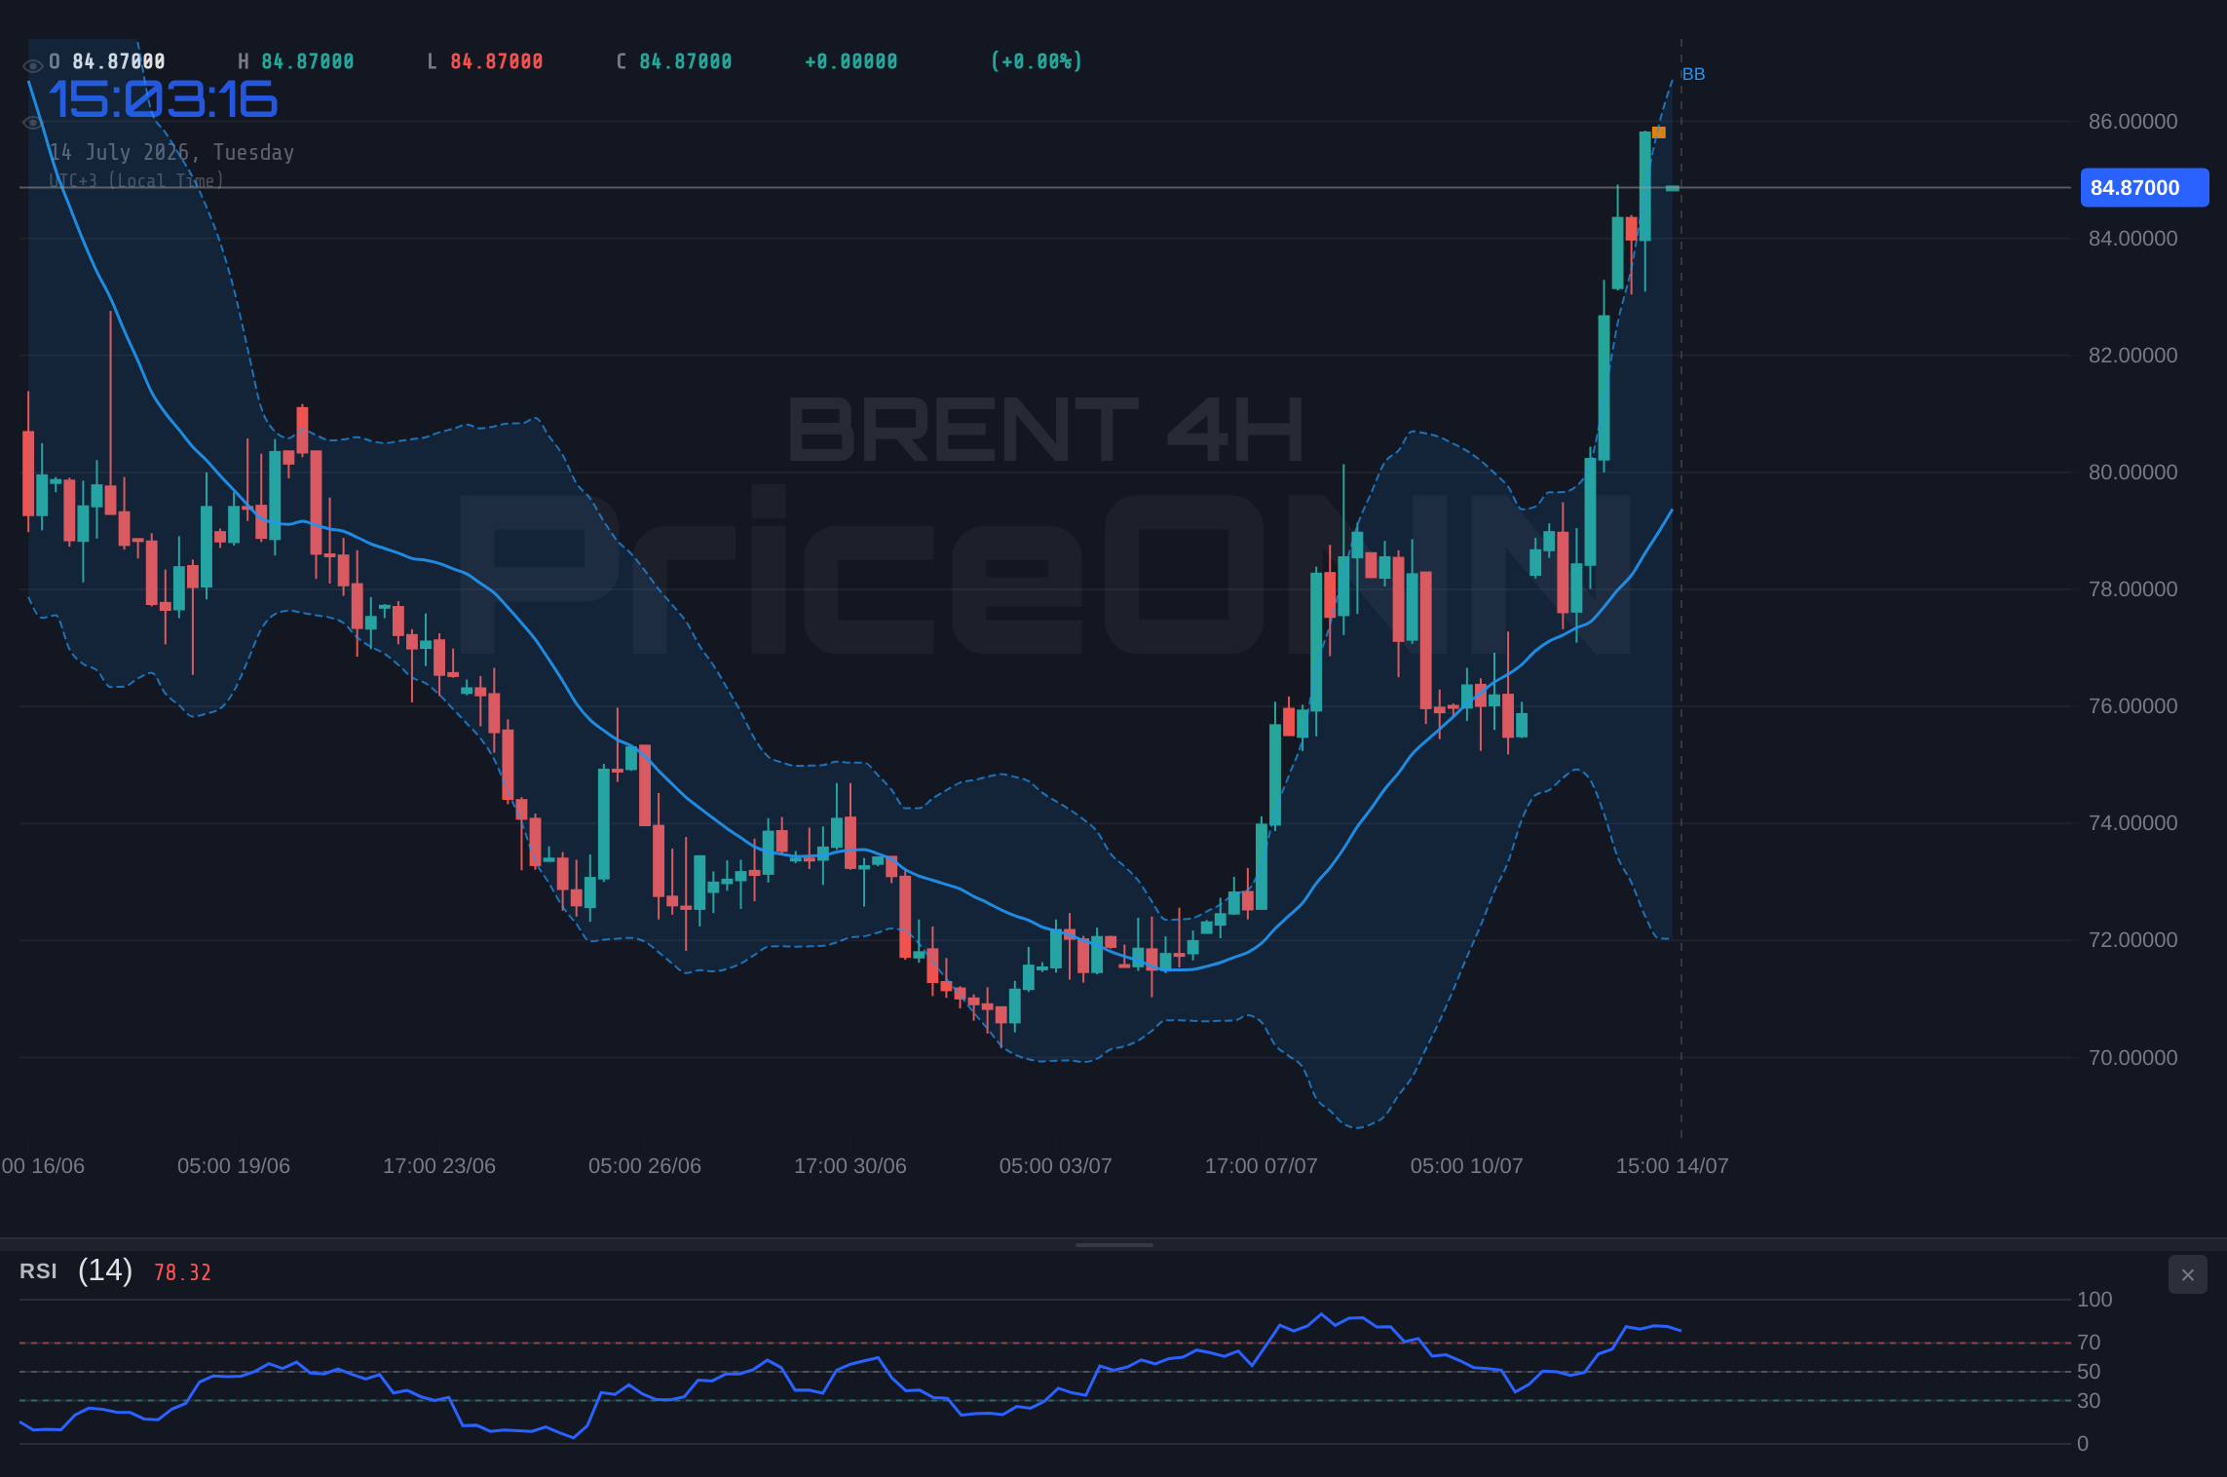Click the 78.00000 price axis label
This screenshot has height=1477, width=2227.
[2133, 589]
